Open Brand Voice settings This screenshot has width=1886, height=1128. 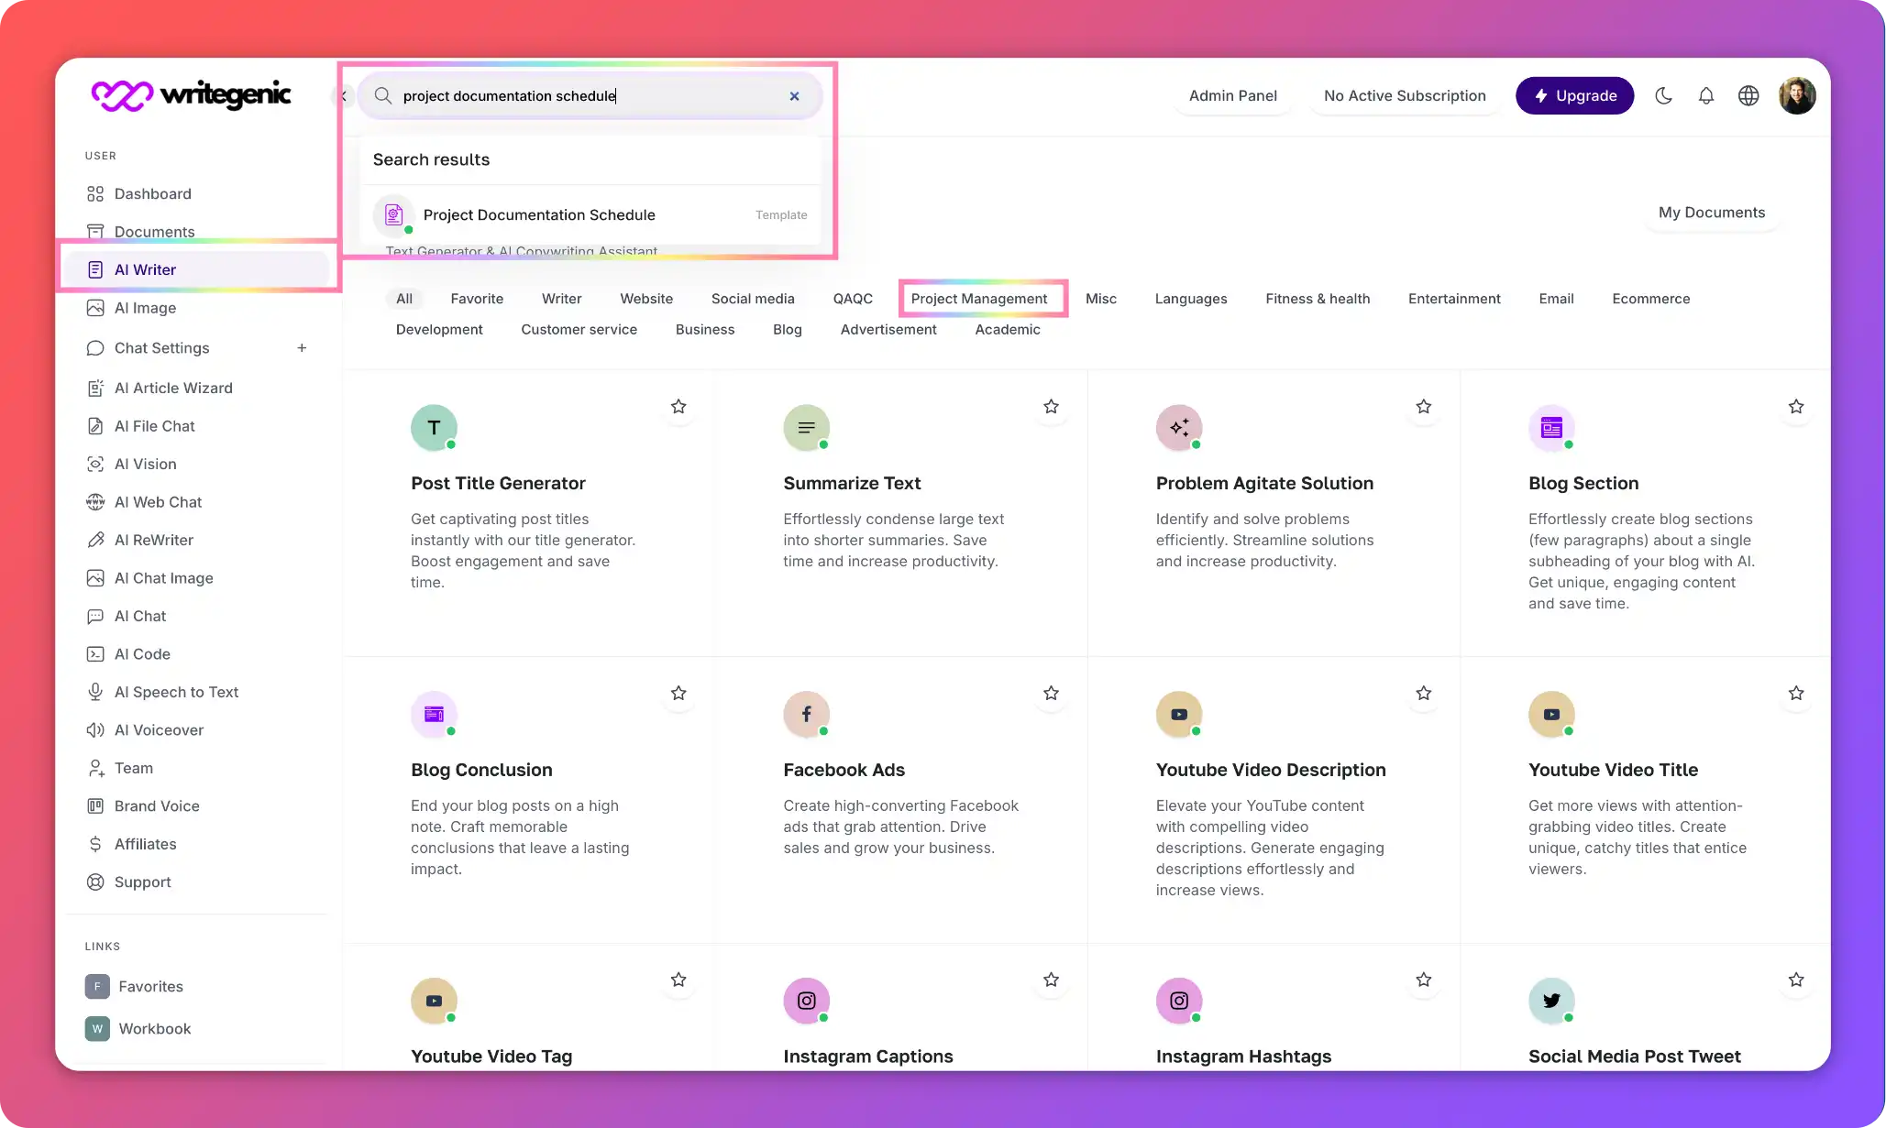coord(156,805)
